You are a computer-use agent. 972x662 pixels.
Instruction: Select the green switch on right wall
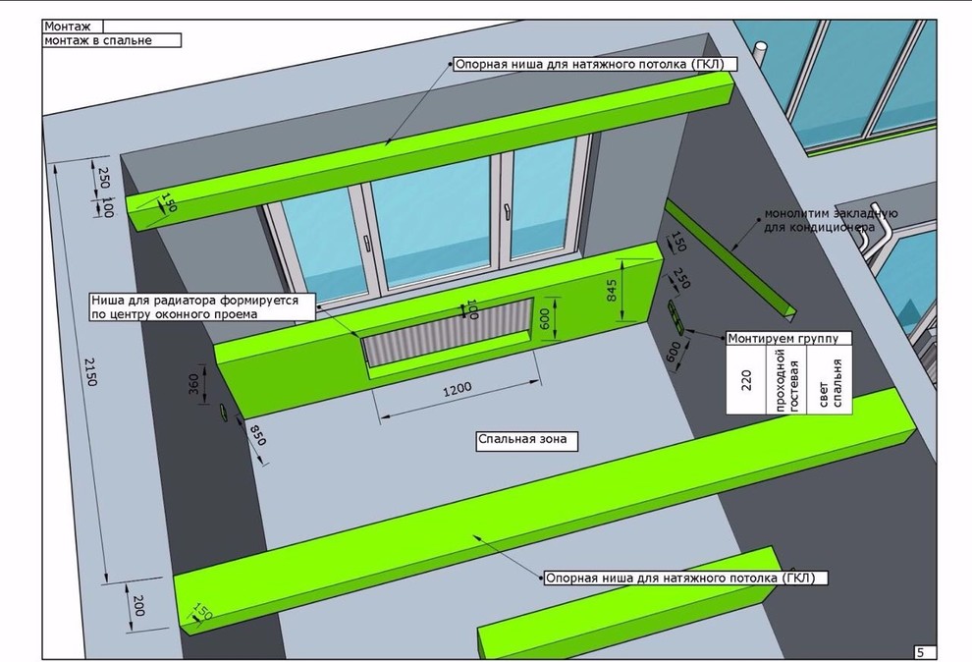(674, 314)
